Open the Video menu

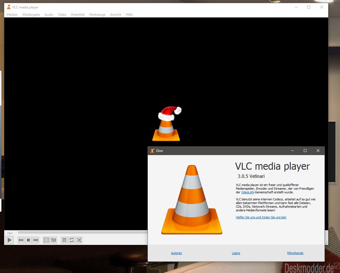[62, 15]
